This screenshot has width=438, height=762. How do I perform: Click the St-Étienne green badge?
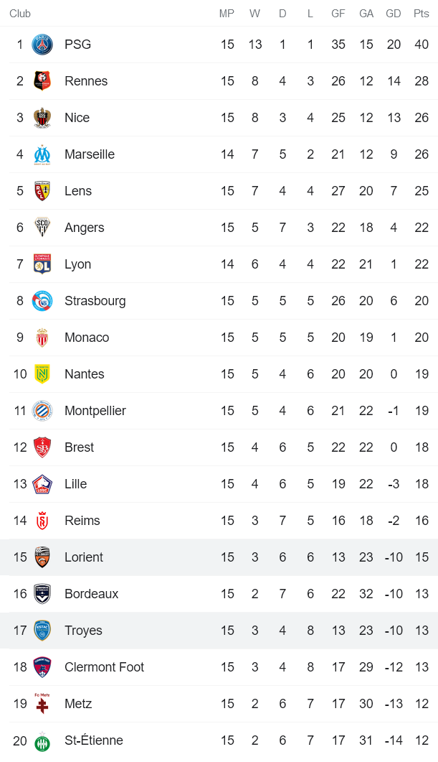[42, 740]
